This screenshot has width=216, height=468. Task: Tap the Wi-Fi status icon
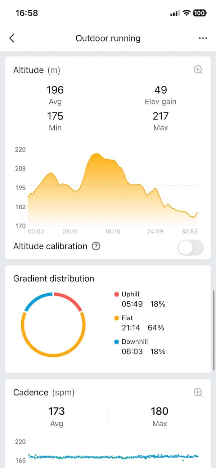tap(186, 13)
